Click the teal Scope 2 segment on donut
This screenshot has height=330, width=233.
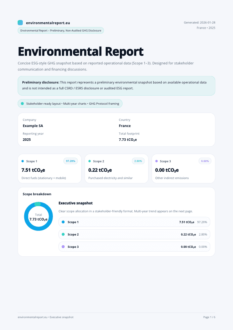(x=38, y=204)
